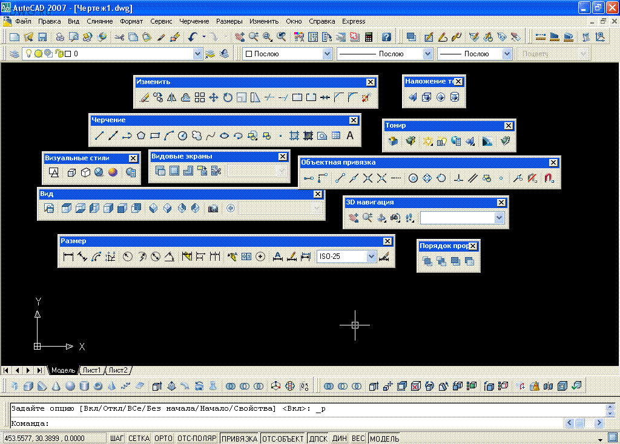The height and width of the screenshot is (444, 620).
Task: Select Intersection snap in Объектная привязка toolbar
Action: tap(368, 178)
